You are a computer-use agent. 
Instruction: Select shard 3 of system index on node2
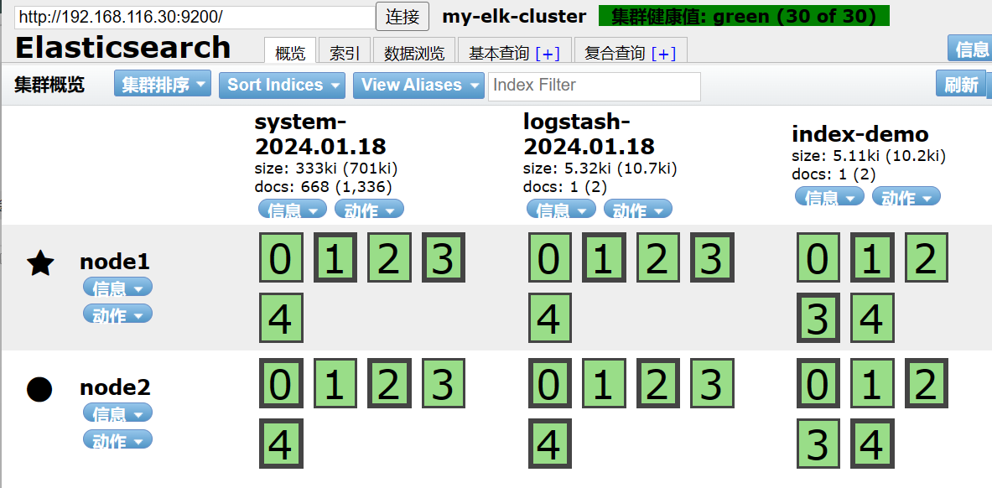444,383
